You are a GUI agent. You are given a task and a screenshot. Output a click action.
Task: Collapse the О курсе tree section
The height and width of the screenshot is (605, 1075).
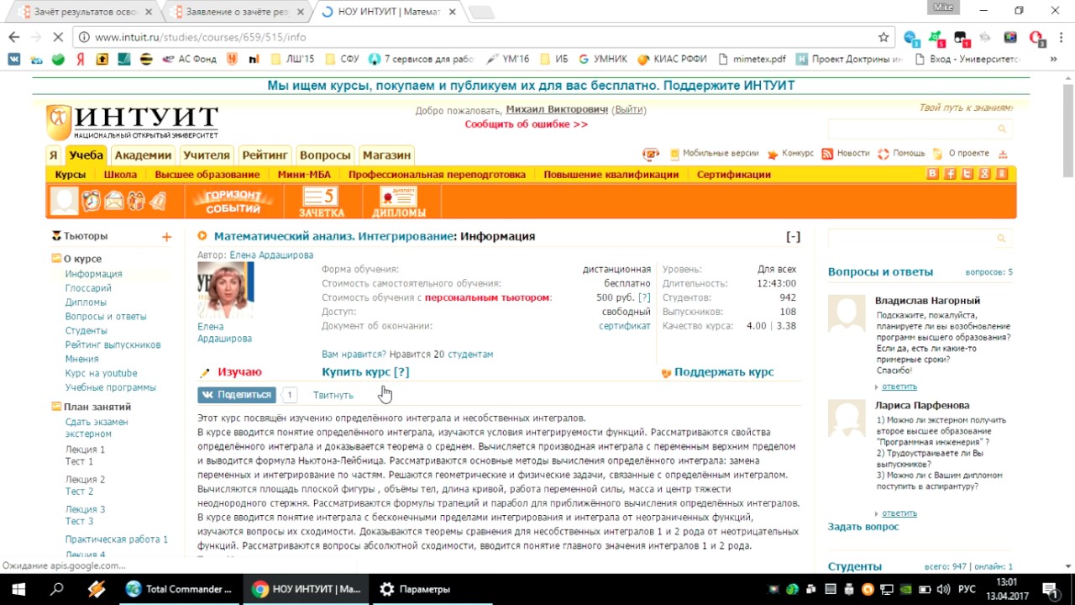(56, 259)
